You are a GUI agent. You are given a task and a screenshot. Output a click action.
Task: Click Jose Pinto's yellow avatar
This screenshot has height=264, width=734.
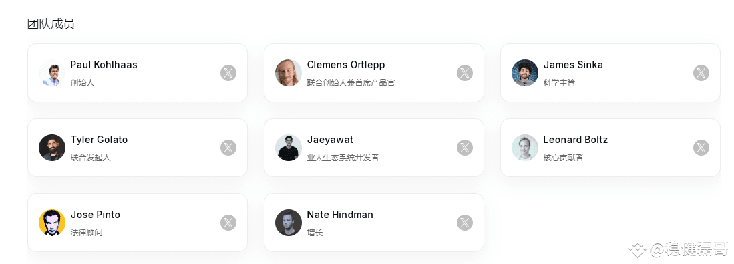(52, 223)
